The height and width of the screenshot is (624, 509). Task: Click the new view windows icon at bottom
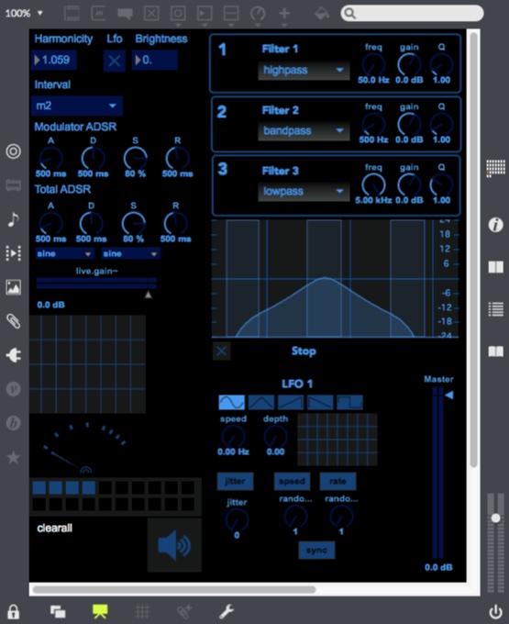58,612
